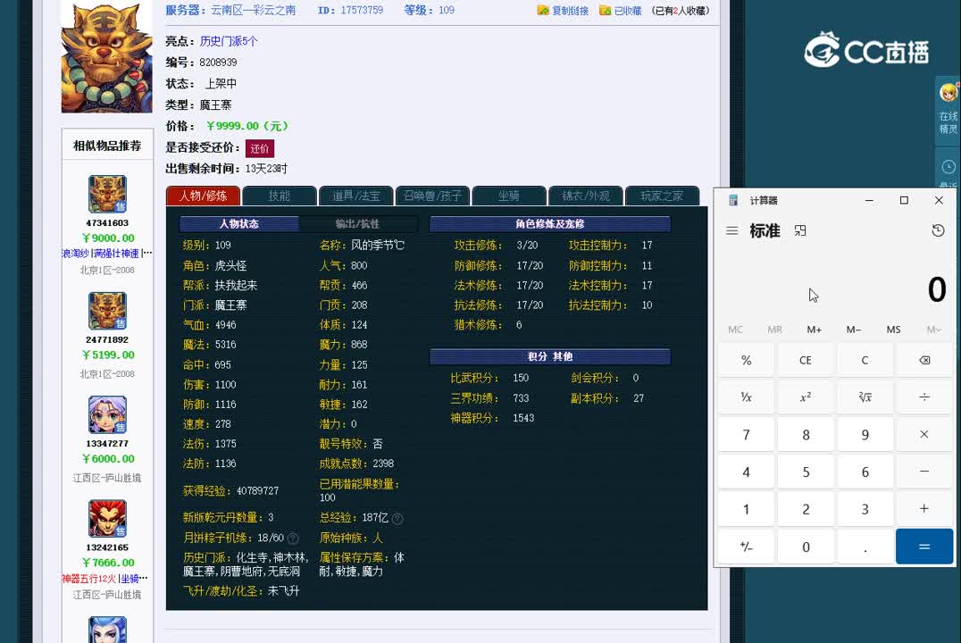Image resolution: width=961 pixels, height=643 pixels.
Task: Open the calculator navigation hamburger menu
Action: point(731,231)
